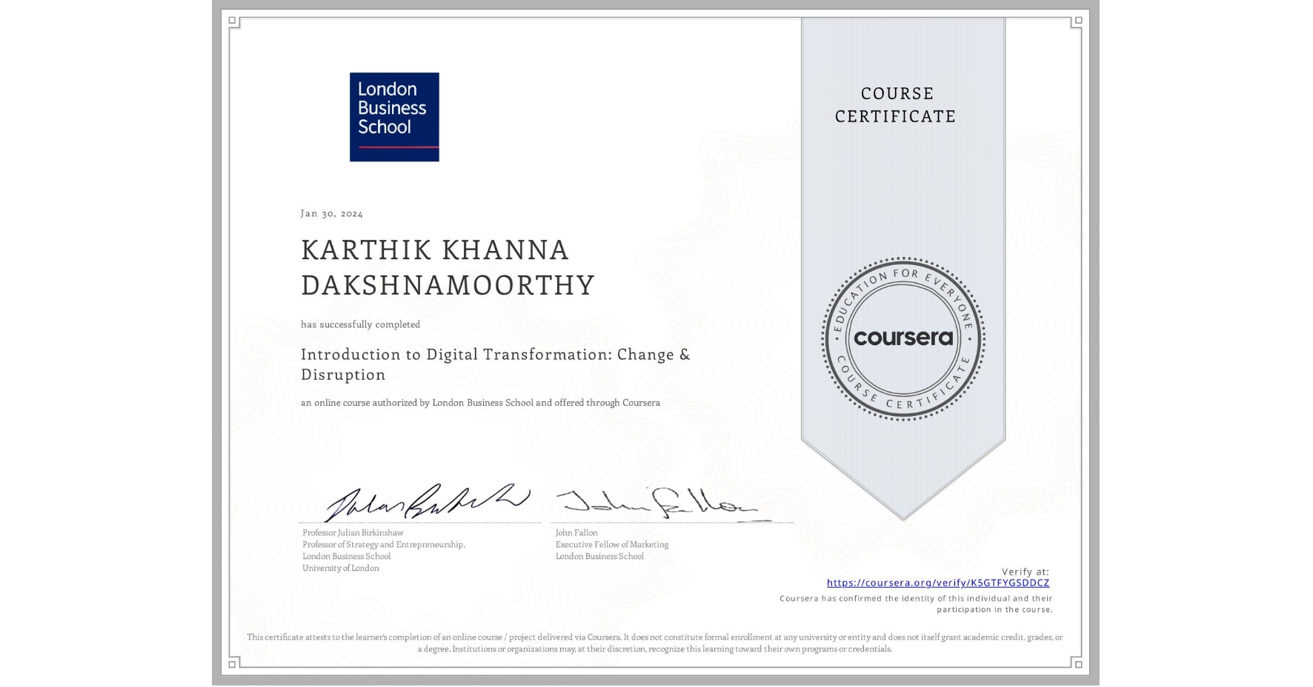Click the London Business School logo
This screenshot has height=687, width=1313.
click(x=394, y=117)
